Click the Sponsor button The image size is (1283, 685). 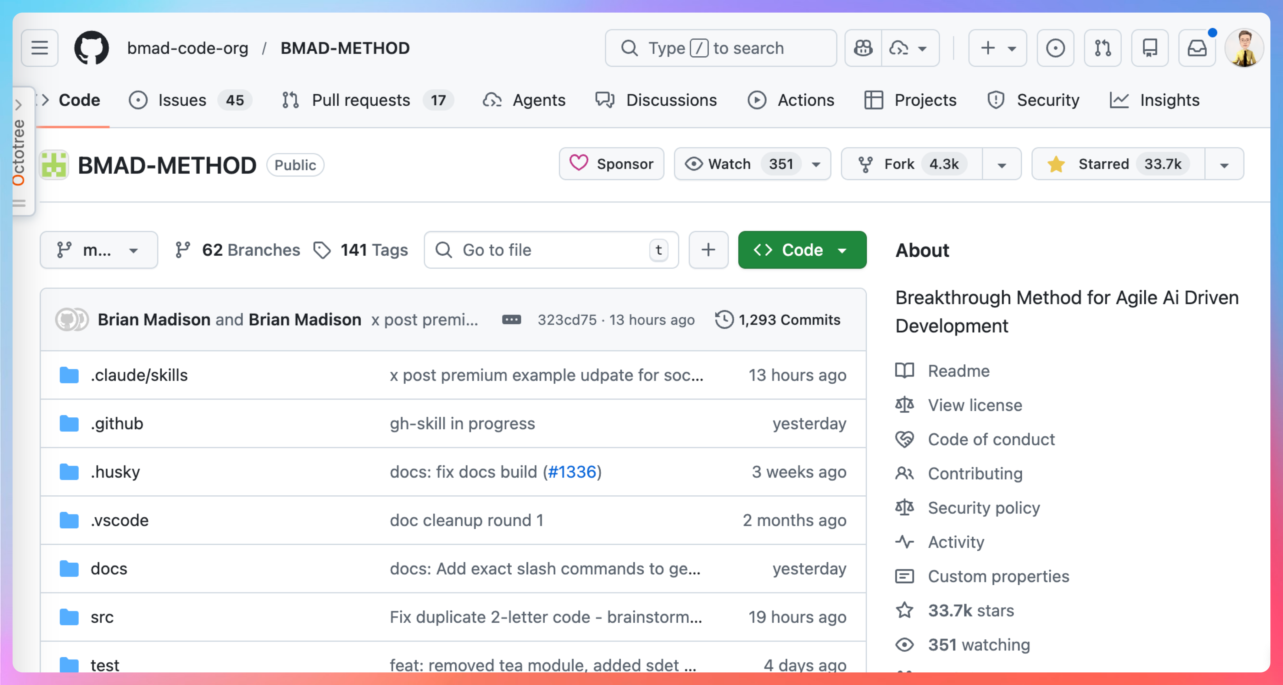pyautogui.click(x=611, y=164)
